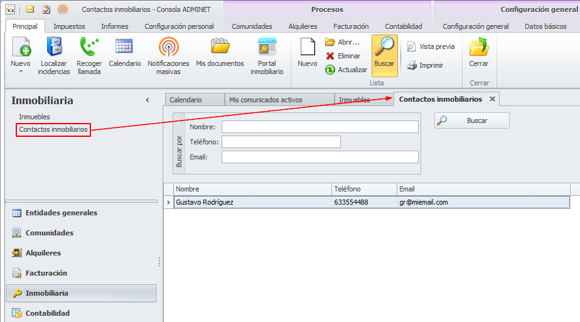Viewport: 580px width, 322px height.
Task: Switch to the Calendario document tab
Action: click(x=195, y=100)
